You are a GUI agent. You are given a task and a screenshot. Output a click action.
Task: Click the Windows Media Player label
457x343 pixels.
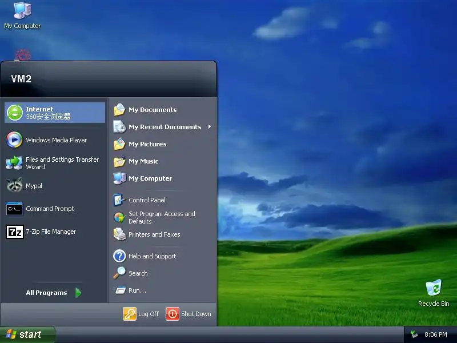(56, 140)
